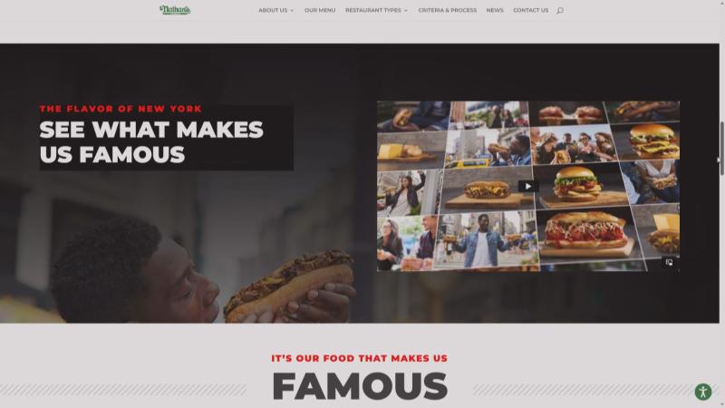This screenshot has height=408, width=725.
Task: Expand the About Us dropdown chevron
Action: (292, 11)
